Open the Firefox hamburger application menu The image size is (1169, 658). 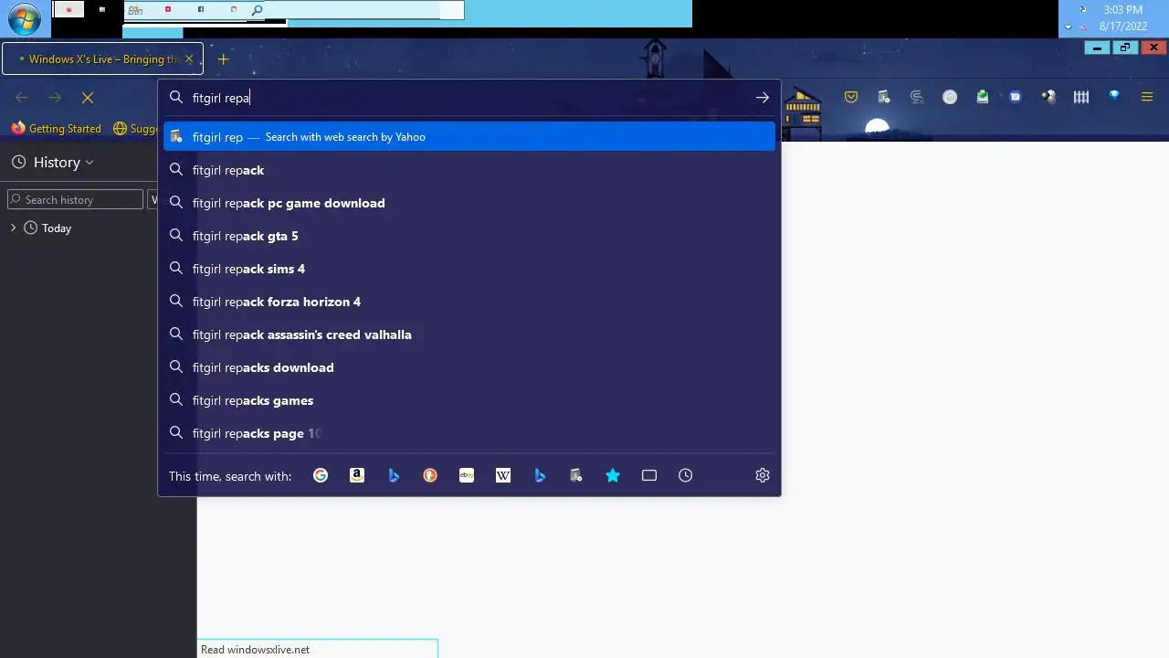coord(1147,97)
